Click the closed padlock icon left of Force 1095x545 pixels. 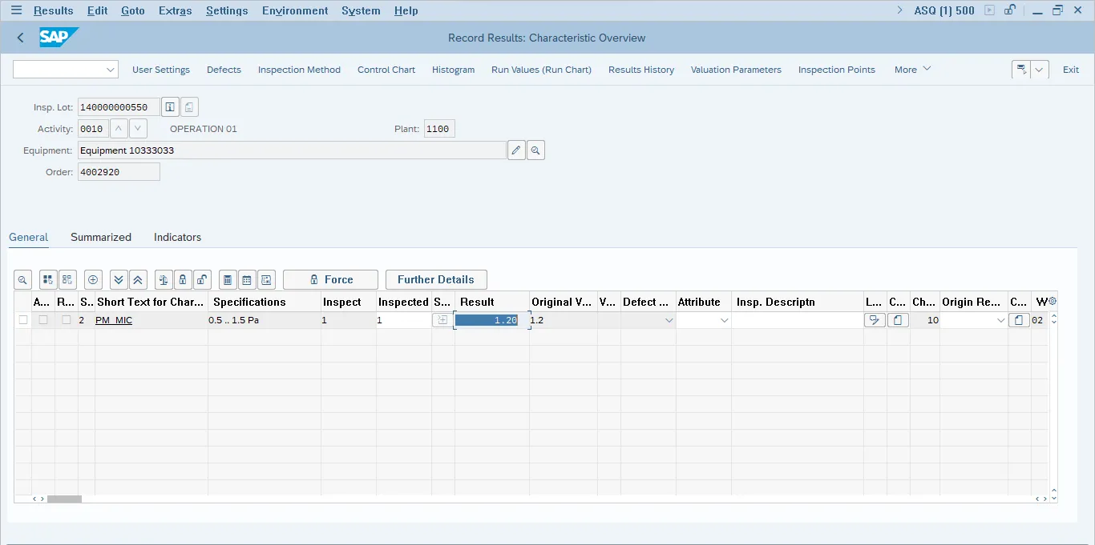point(183,279)
